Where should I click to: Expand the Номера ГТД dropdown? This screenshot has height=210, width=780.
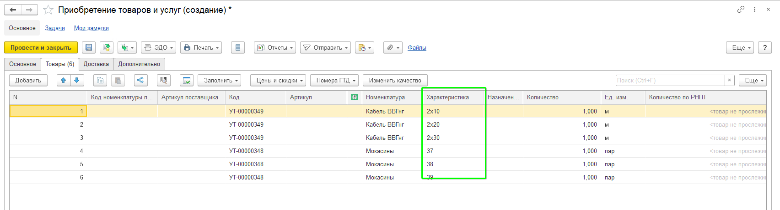(x=334, y=80)
